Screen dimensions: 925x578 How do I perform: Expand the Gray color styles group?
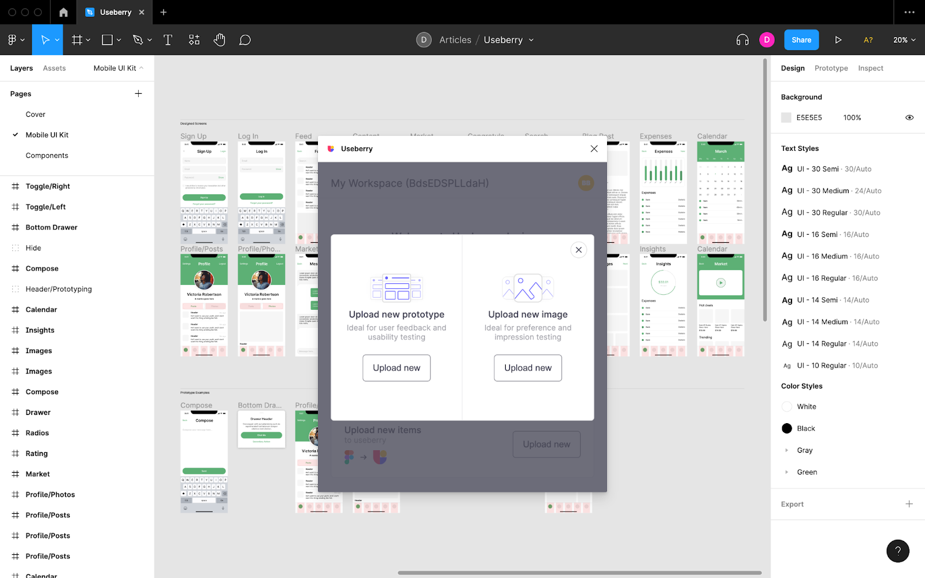[x=787, y=450]
